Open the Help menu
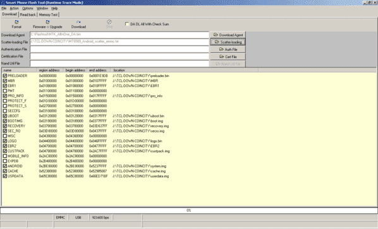Viewport: 378px width, 229px height. click(54, 8)
